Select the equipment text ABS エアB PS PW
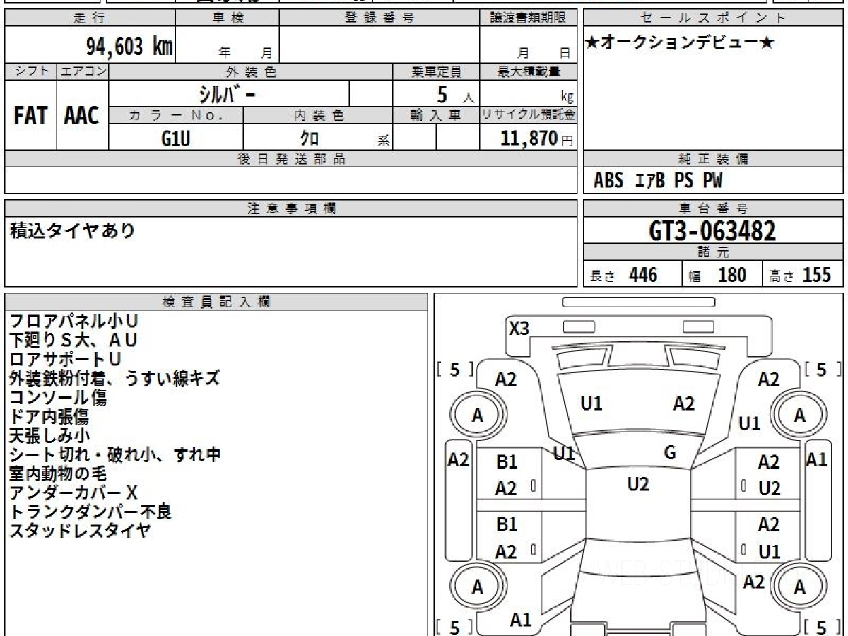 [x=658, y=181]
